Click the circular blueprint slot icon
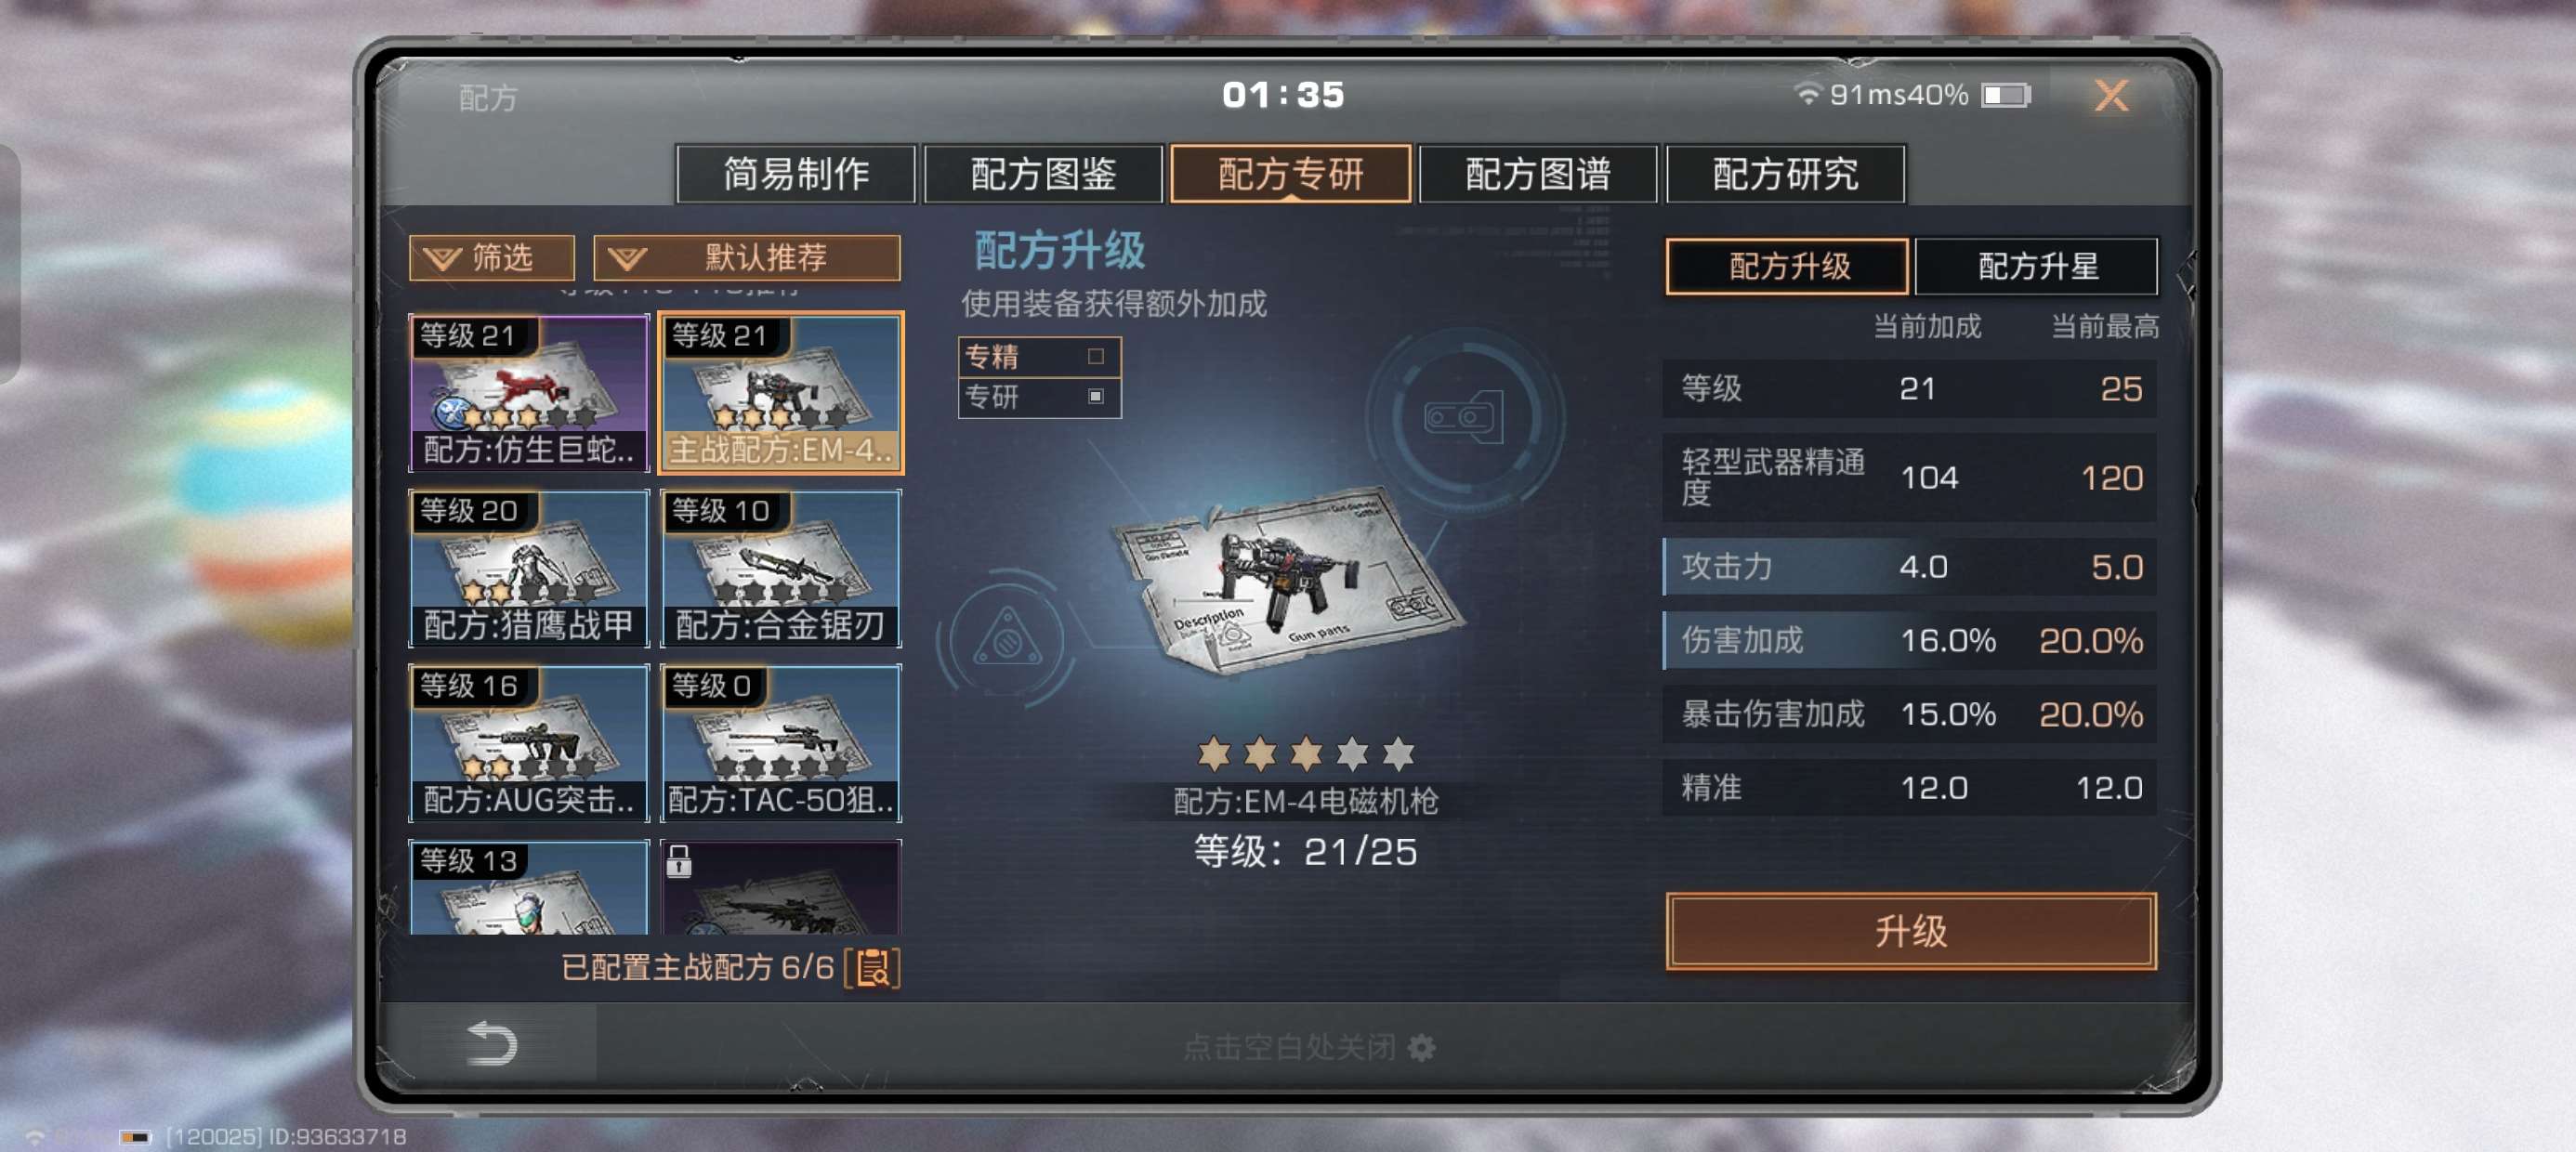Screen dimensions: 2576x1152 pyautogui.click(x=1465, y=417)
